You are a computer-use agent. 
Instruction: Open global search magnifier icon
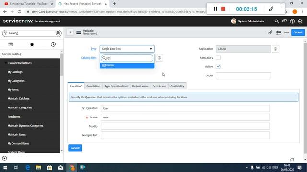point(276,21)
